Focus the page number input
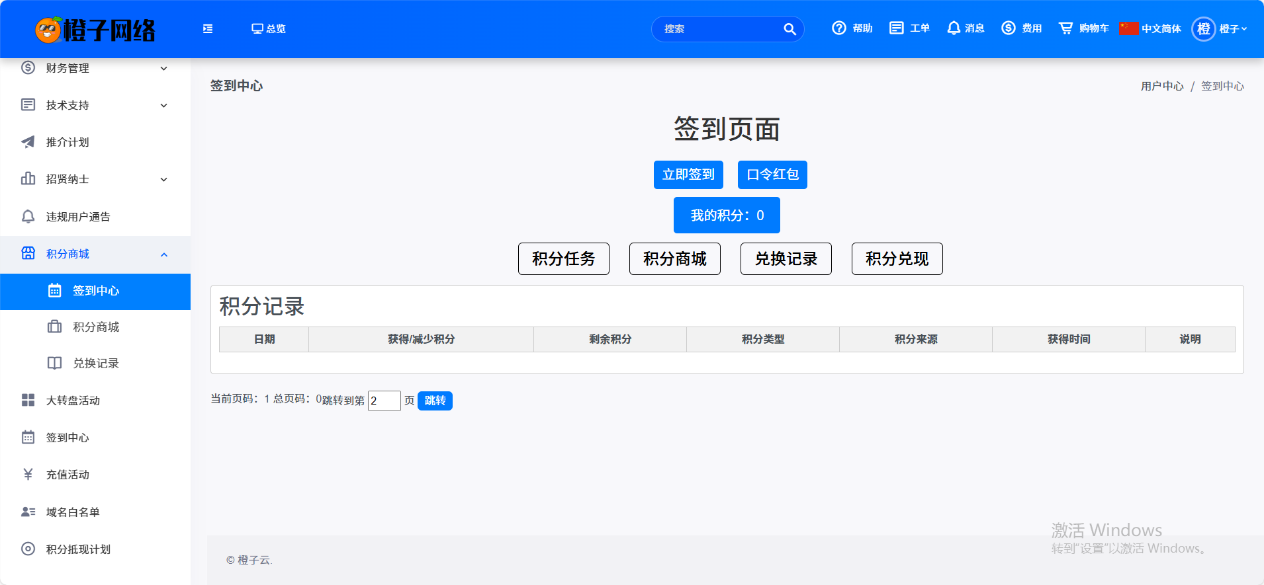Image resolution: width=1264 pixels, height=585 pixels. (x=384, y=401)
